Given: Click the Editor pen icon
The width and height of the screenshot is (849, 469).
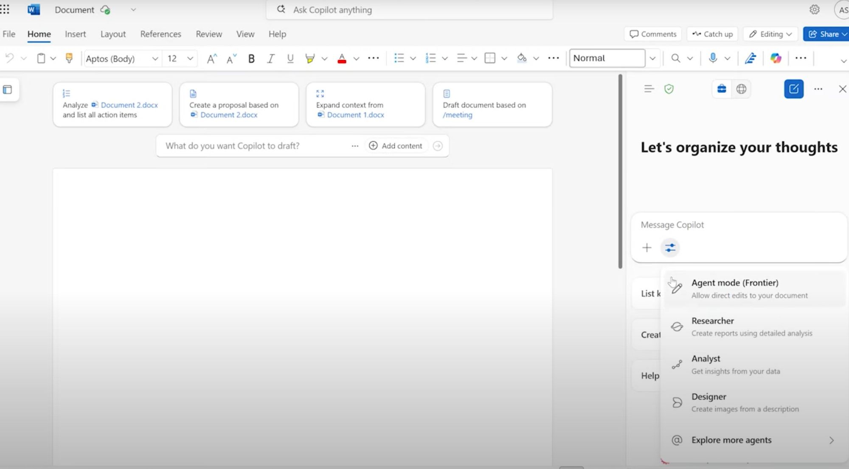Looking at the screenshot, I should point(750,58).
